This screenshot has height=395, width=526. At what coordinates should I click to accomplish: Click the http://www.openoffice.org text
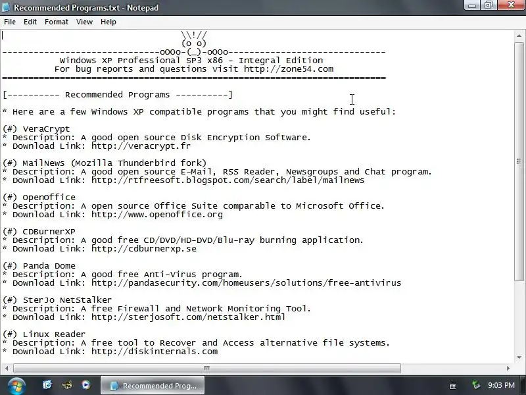coord(157,215)
